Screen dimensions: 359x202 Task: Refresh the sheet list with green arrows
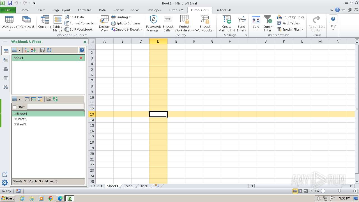[x=55, y=99]
